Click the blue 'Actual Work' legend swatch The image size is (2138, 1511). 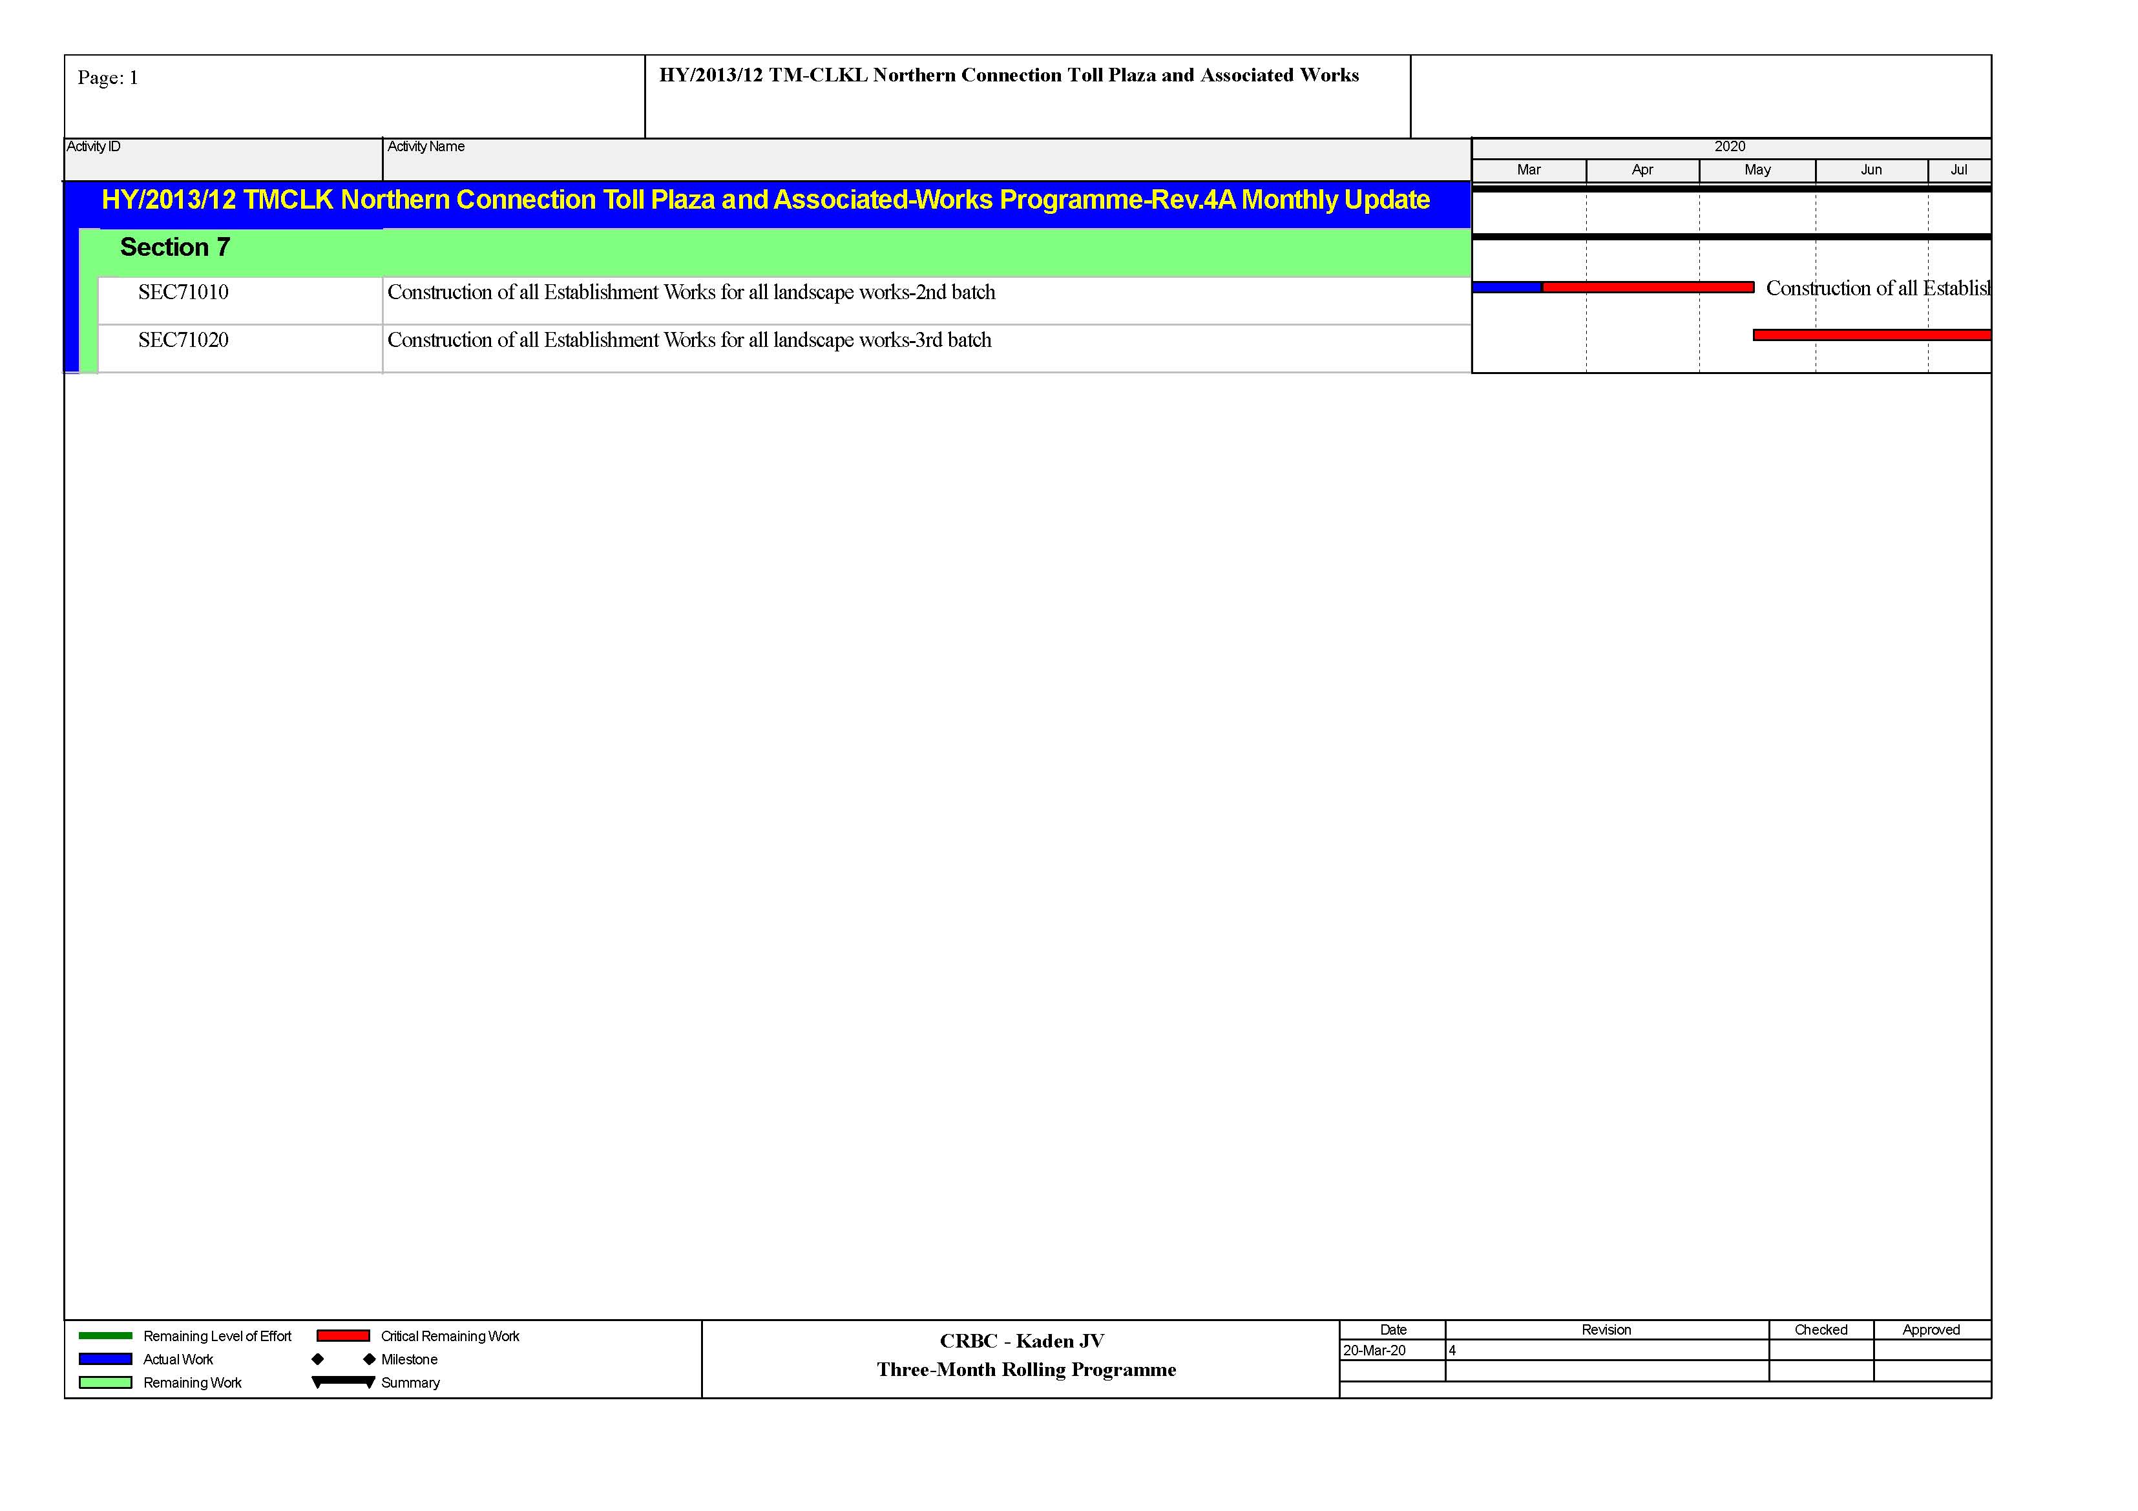tap(105, 1359)
